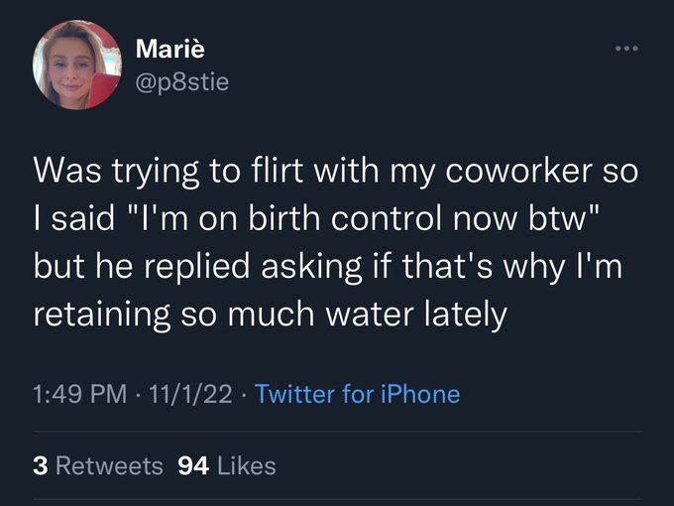Open the Twitter for iPhone source link
Screen dimensions: 674x506
pyautogui.click(x=357, y=394)
